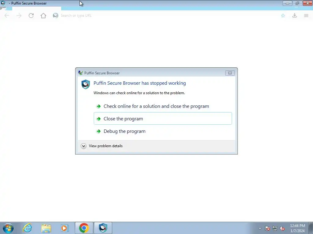Open the network status tray icon
Screen dimensions: 313x234
(x=275, y=228)
